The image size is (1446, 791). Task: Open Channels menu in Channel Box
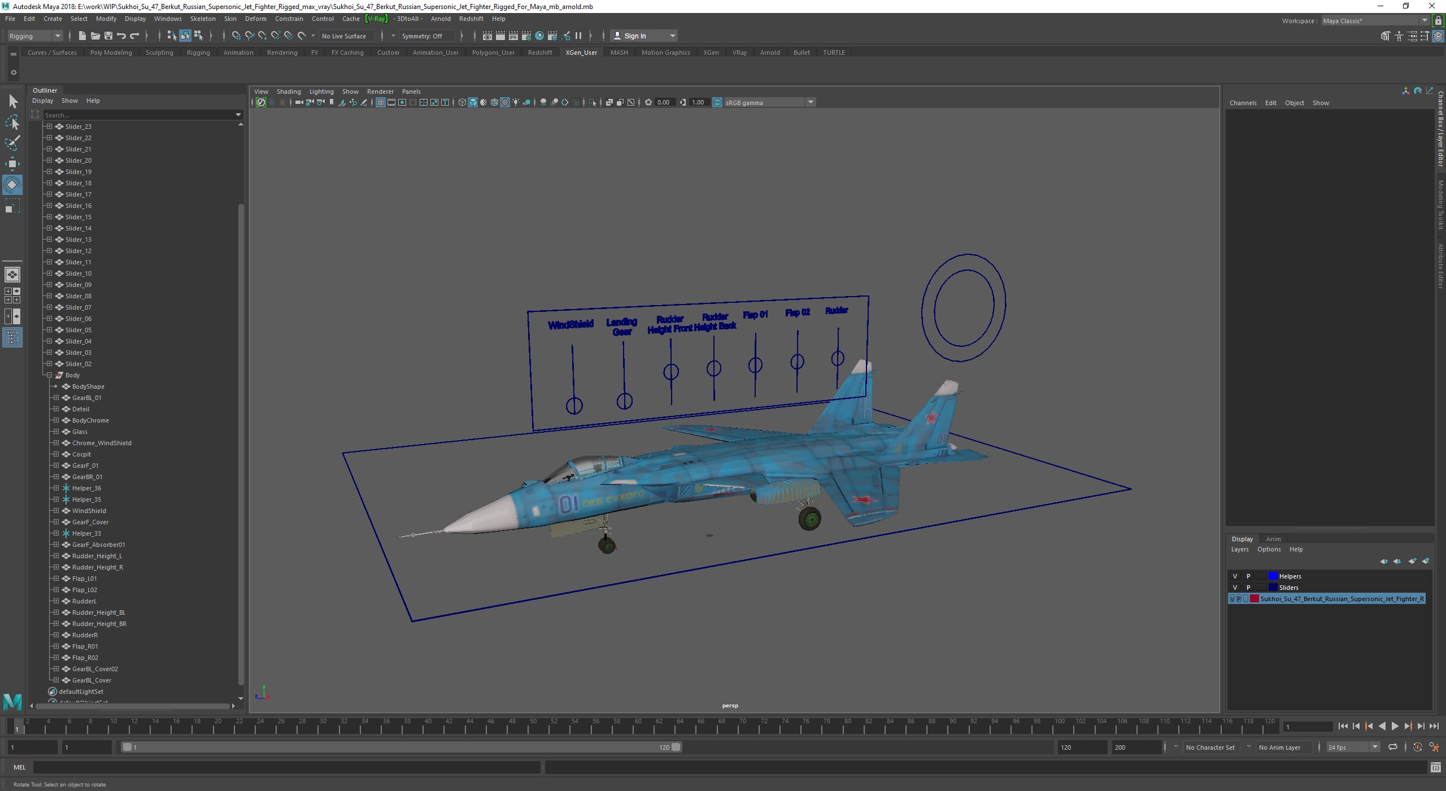1243,103
